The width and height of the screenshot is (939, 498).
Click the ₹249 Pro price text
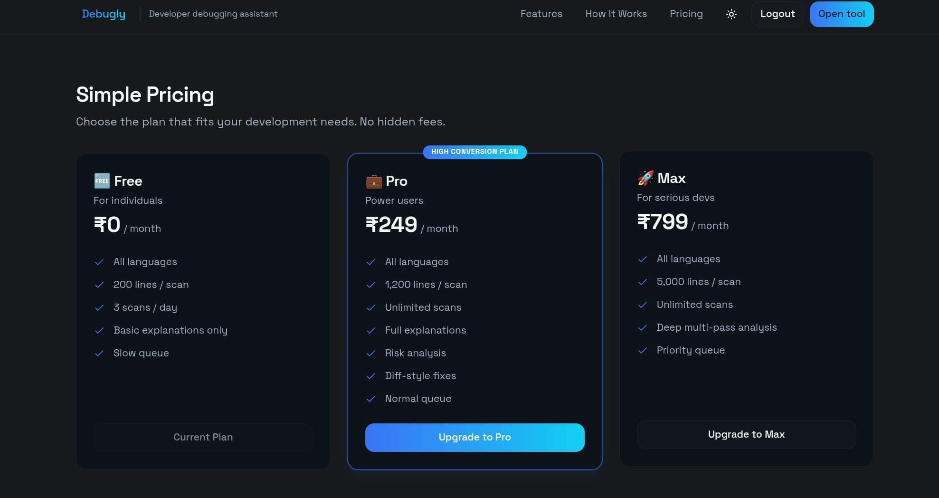(391, 224)
